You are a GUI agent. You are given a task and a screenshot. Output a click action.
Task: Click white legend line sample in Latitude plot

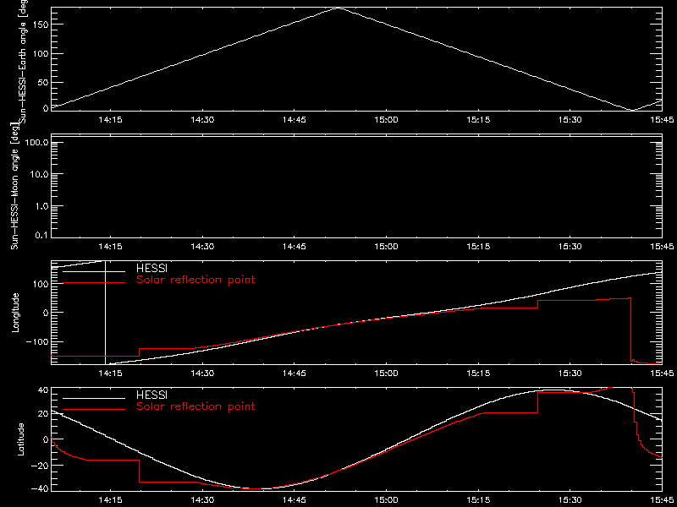pyautogui.click(x=94, y=397)
